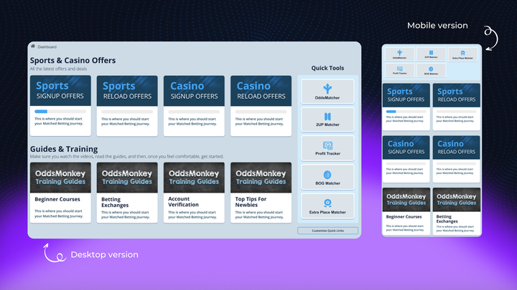Open desktop Casino Reload Offers card banner
This screenshot has height=290, width=517.
[x=261, y=91]
